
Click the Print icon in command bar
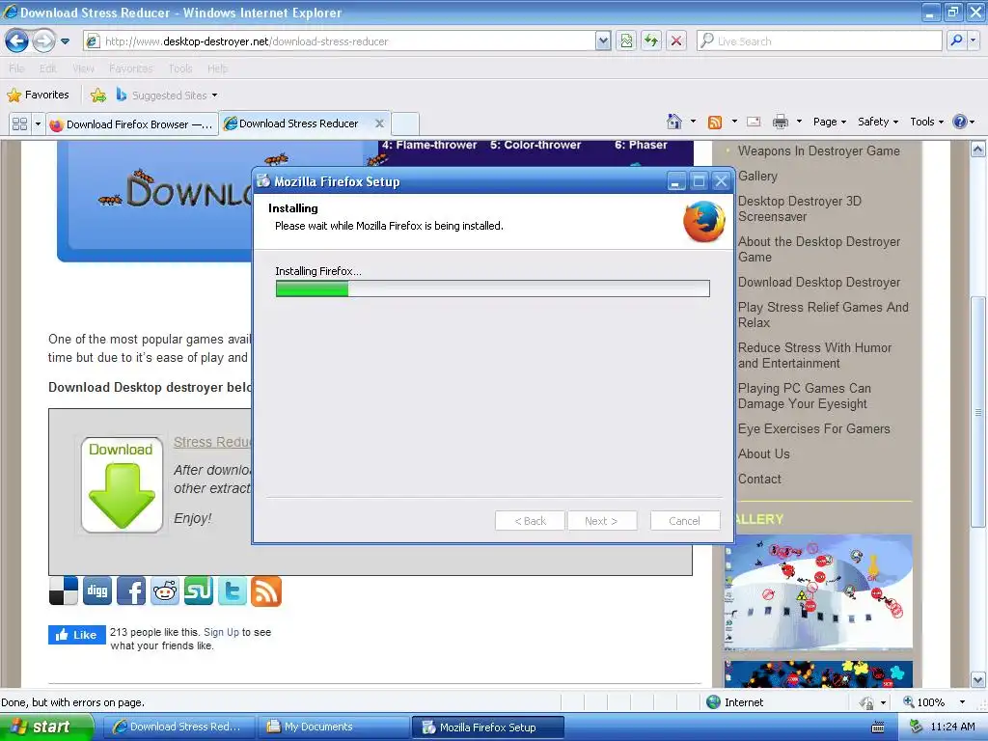pos(780,122)
